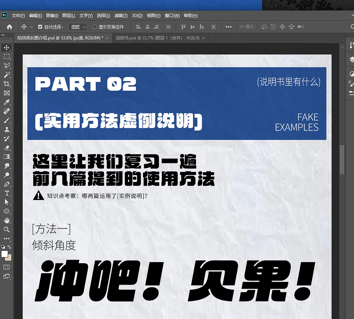Select the Eraser tool
354x319 pixels.
click(x=7, y=148)
